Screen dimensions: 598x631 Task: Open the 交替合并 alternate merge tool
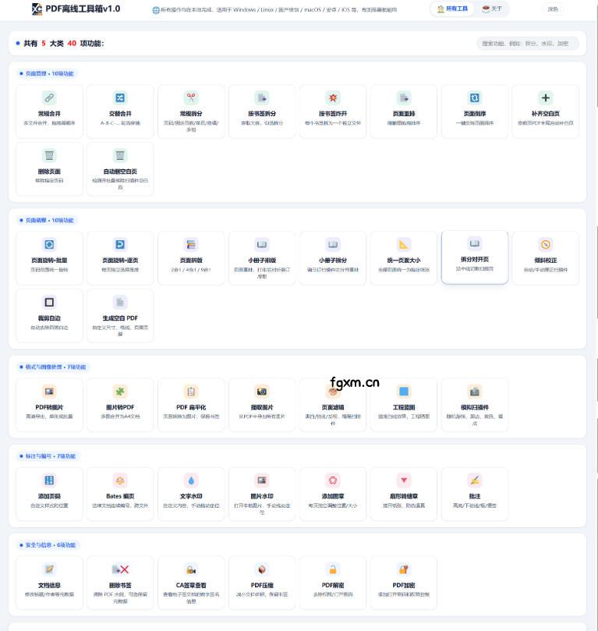pos(120,112)
